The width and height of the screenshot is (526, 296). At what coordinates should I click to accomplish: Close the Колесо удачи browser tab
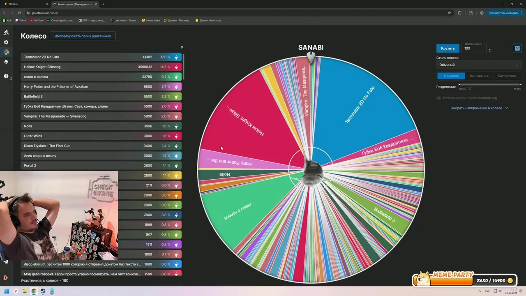[96, 4]
